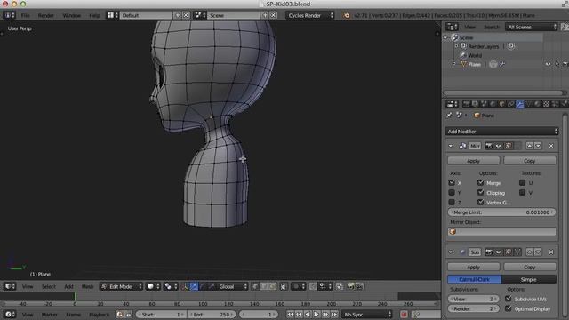Viewport: 569px width, 320px height.
Task: Toggle Subdivide UVs checkbox
Action: tap(509, 299)
